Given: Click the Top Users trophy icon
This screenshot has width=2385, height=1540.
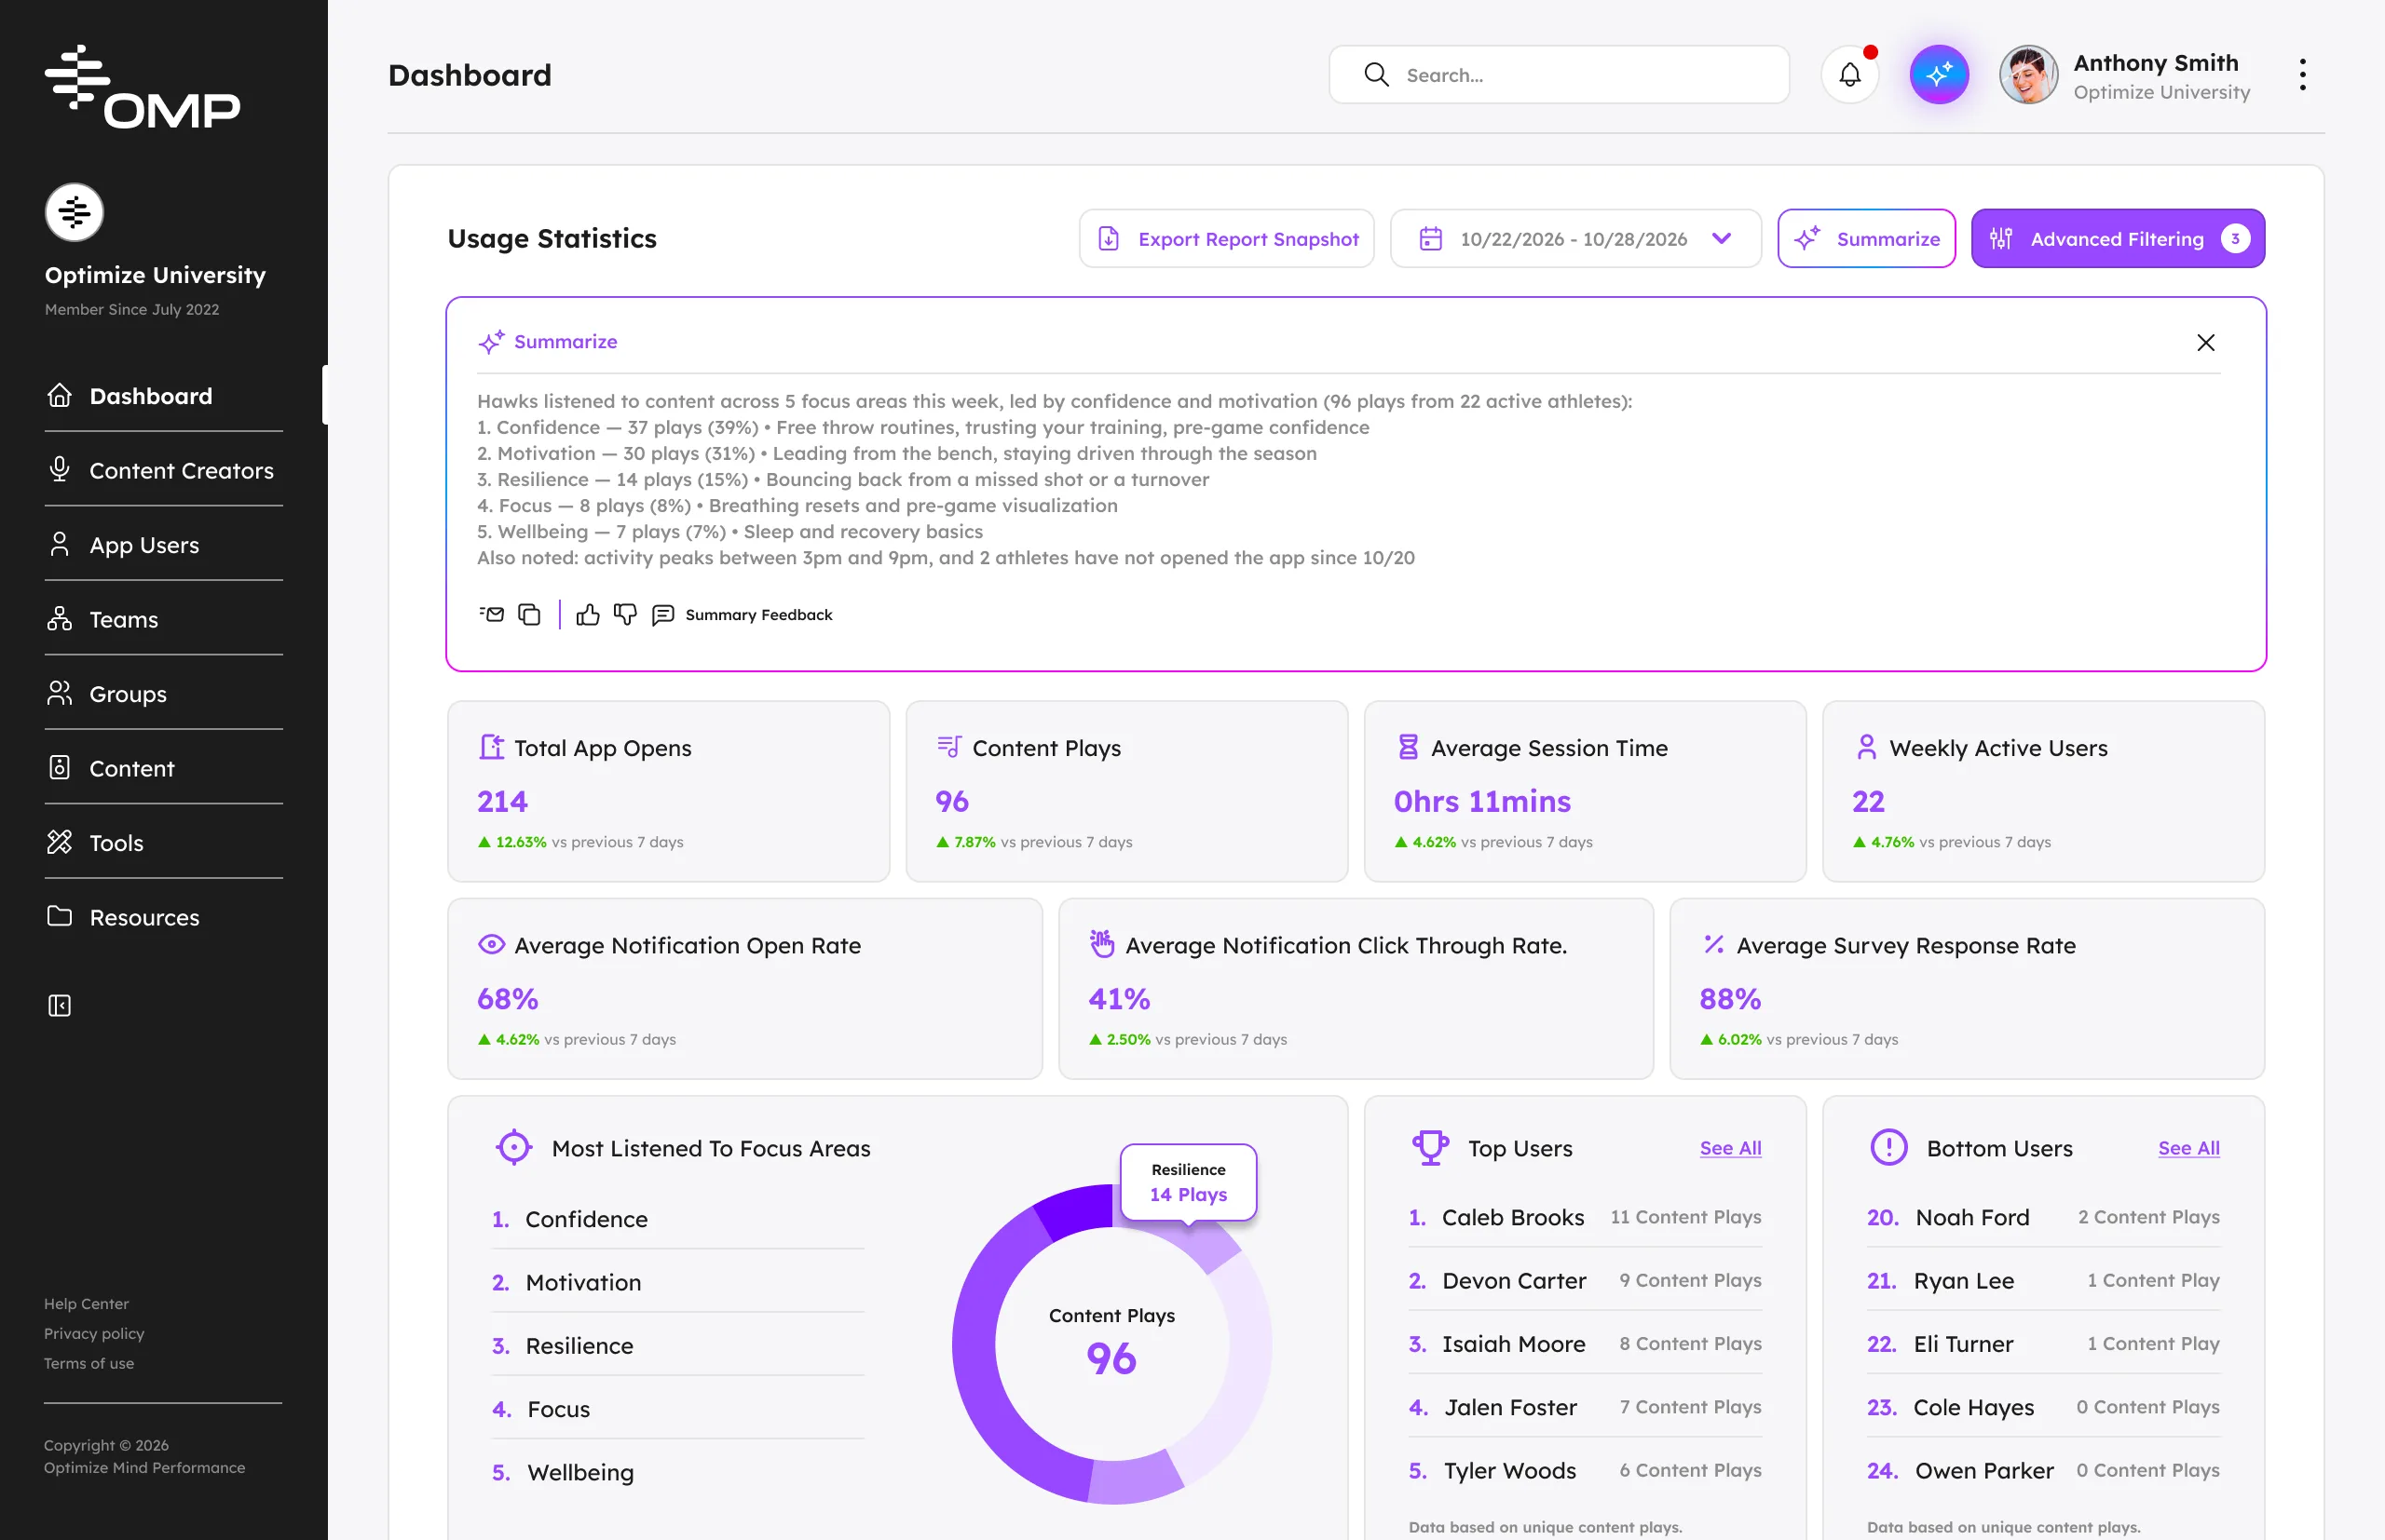Looking at the screenshot, I should [x=1431, y=1147].
